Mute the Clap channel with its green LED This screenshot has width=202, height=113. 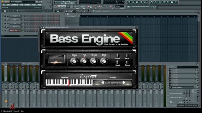pos(3,19)
